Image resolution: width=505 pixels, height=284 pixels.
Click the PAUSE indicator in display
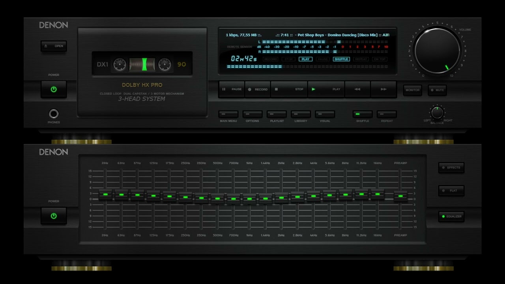(x=322, y=59)
